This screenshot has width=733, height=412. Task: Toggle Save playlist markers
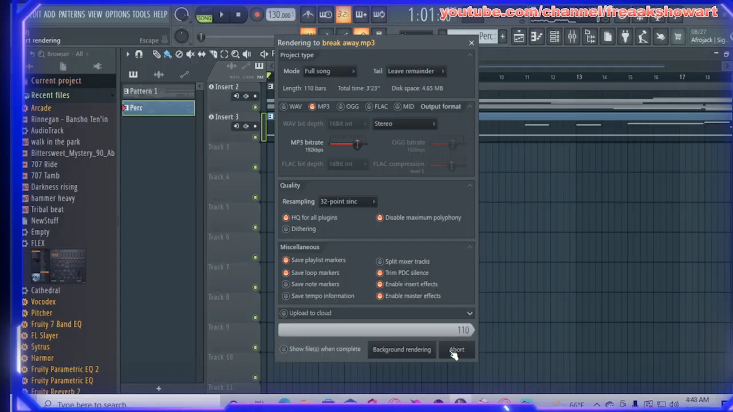(x=314, y=260)
